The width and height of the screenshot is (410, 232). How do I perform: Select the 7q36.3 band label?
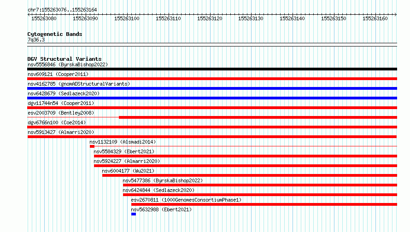[x=36, y=40]
